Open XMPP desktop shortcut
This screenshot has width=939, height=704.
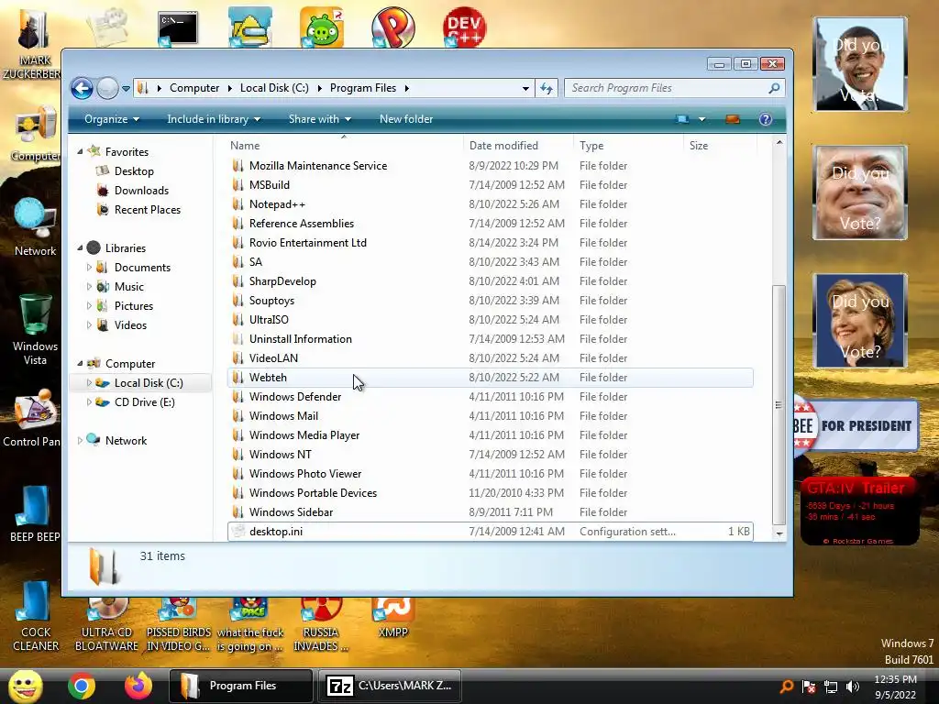click(392, 618)
